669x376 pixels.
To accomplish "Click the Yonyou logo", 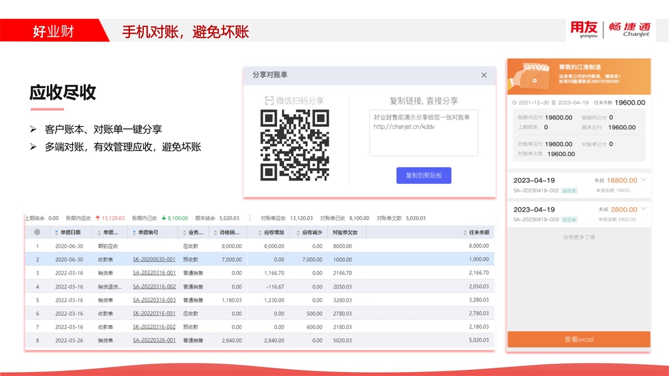I will point(584,30).
